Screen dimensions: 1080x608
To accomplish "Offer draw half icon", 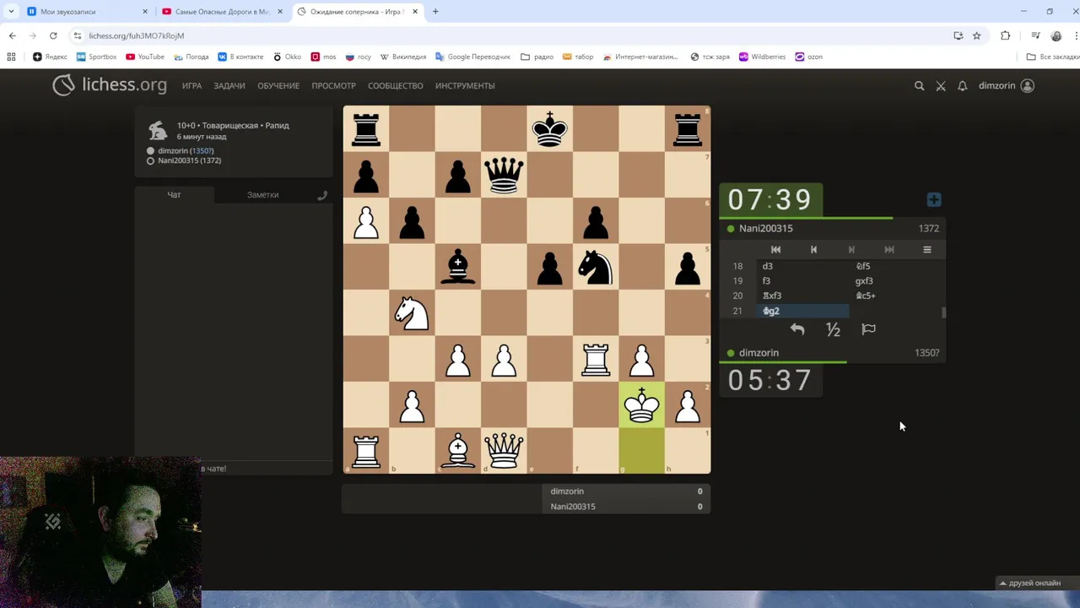I will (x=833, y=329).
